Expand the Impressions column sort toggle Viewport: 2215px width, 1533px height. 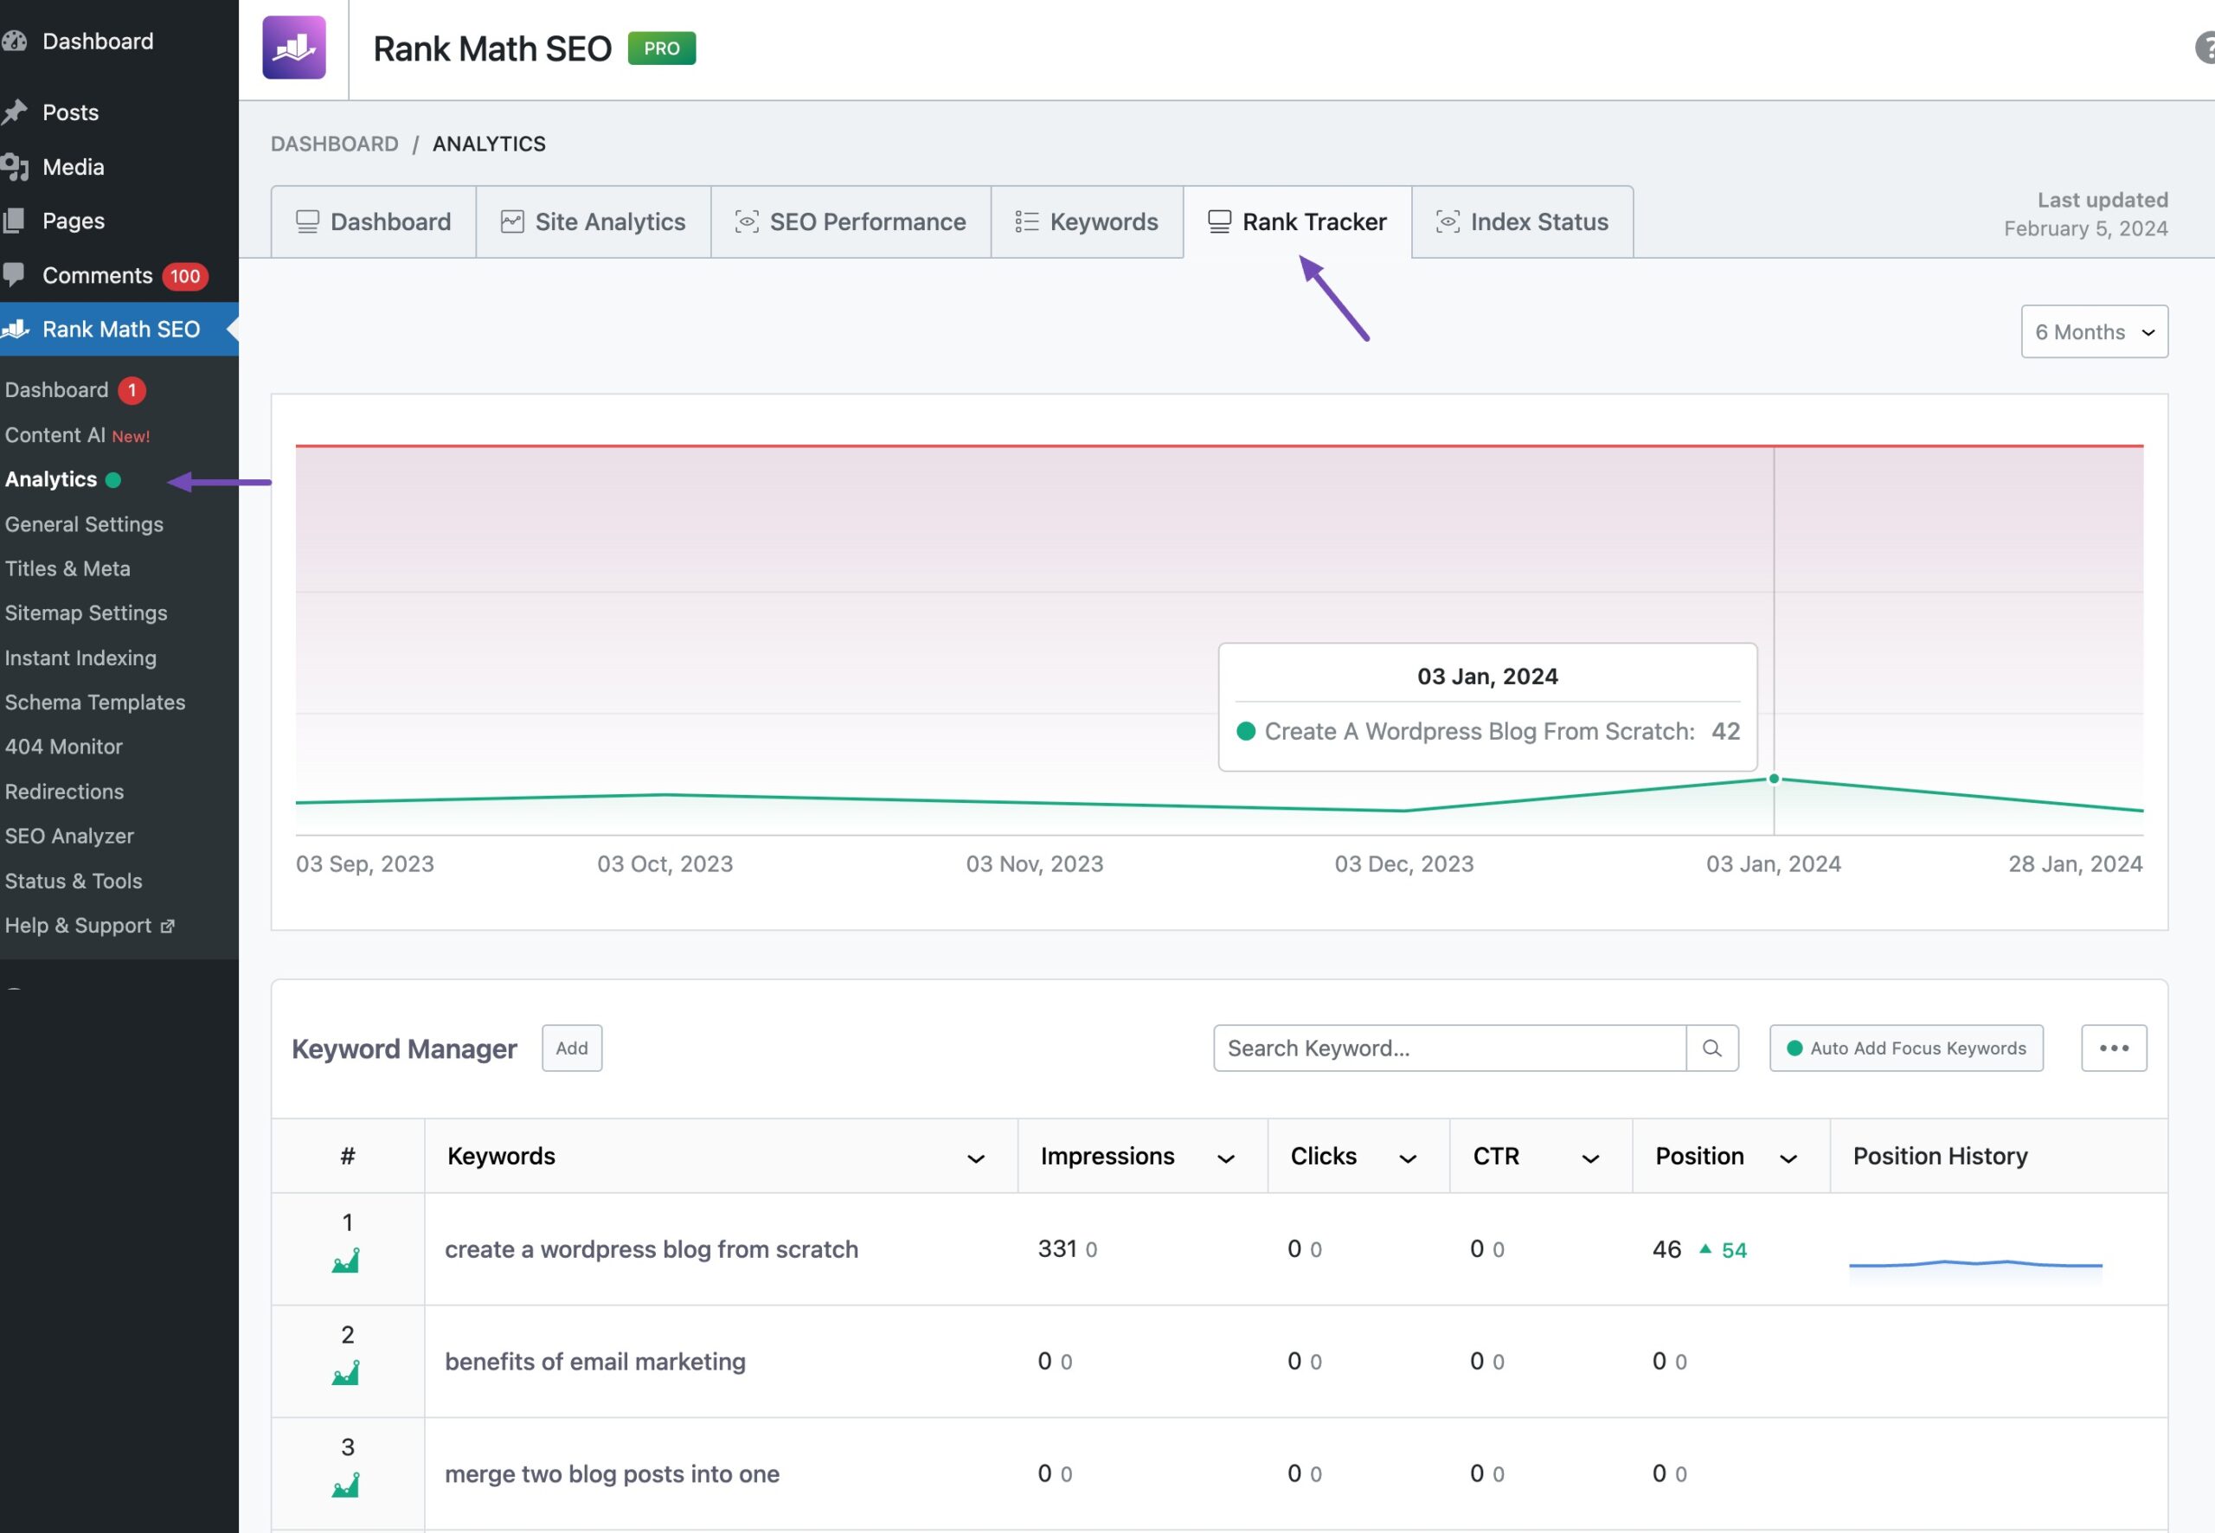(x=1225, y=1158)
